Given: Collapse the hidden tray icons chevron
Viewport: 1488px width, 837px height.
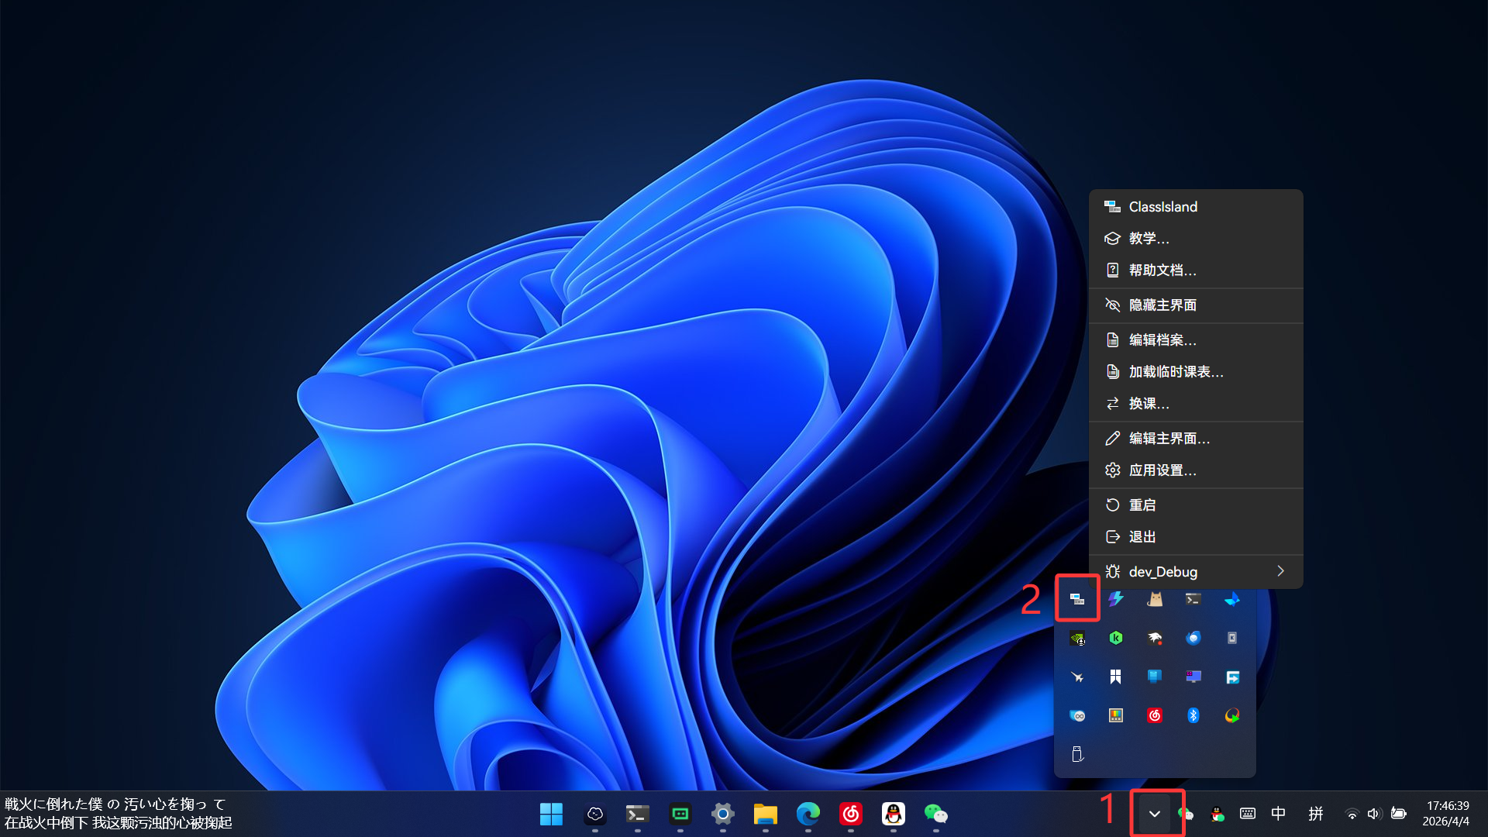Looking at the screenshot, I should pos(1155,814).
